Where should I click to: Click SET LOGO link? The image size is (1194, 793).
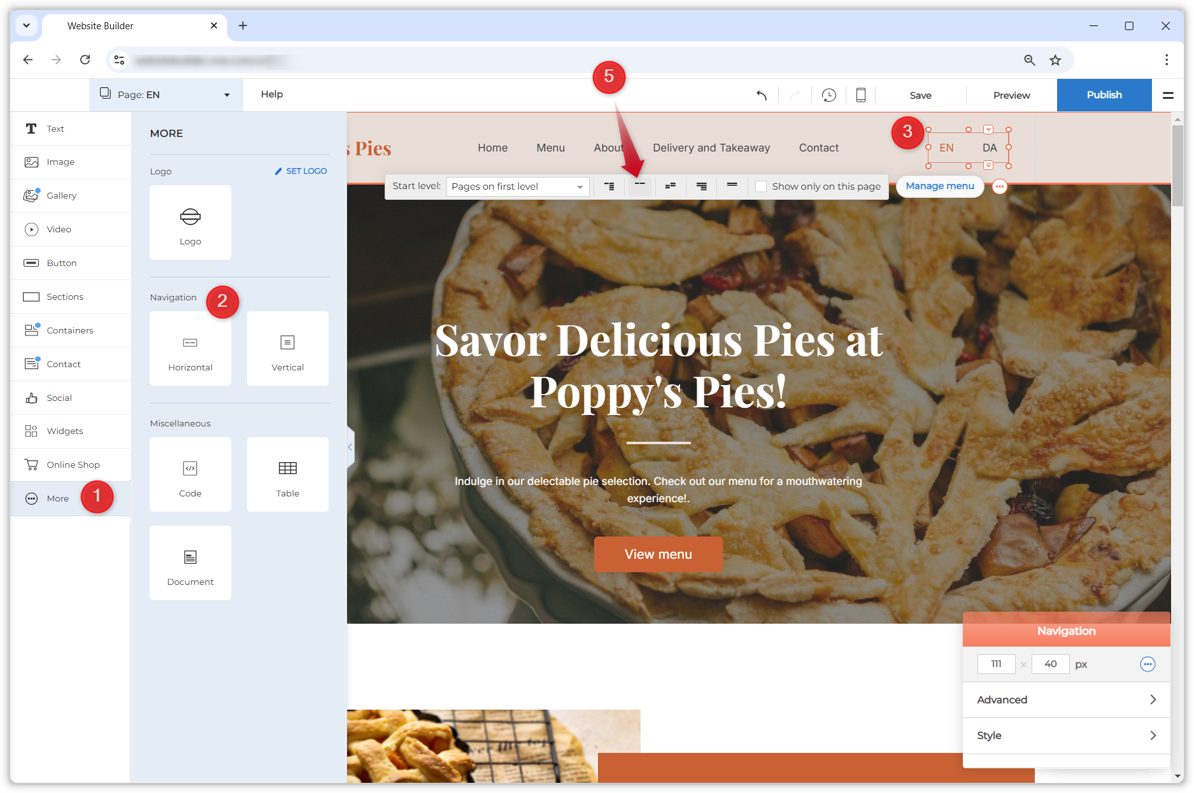[x=301, y=171]
